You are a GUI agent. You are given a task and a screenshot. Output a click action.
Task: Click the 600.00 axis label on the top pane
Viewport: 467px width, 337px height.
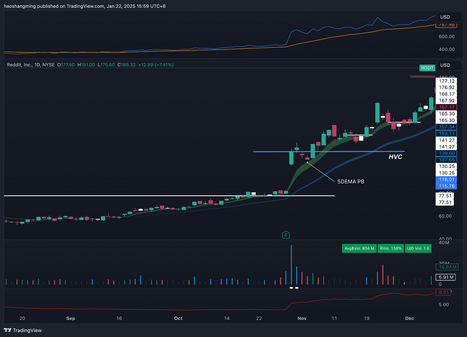tap(446, 37)
